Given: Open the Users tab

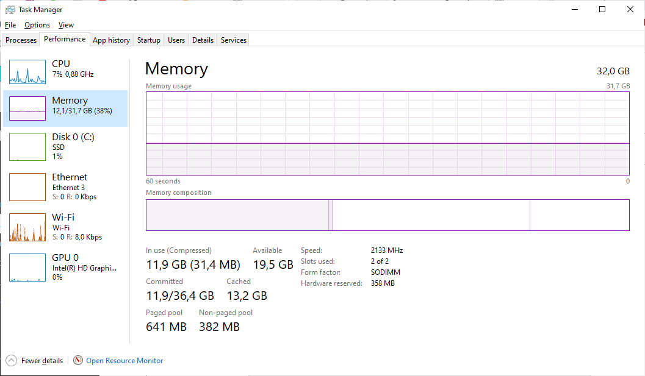Looking at the screenshot, I should point(176,40).
